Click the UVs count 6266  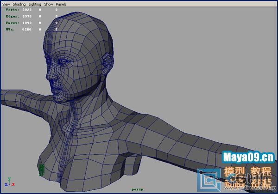click(27, 30)
